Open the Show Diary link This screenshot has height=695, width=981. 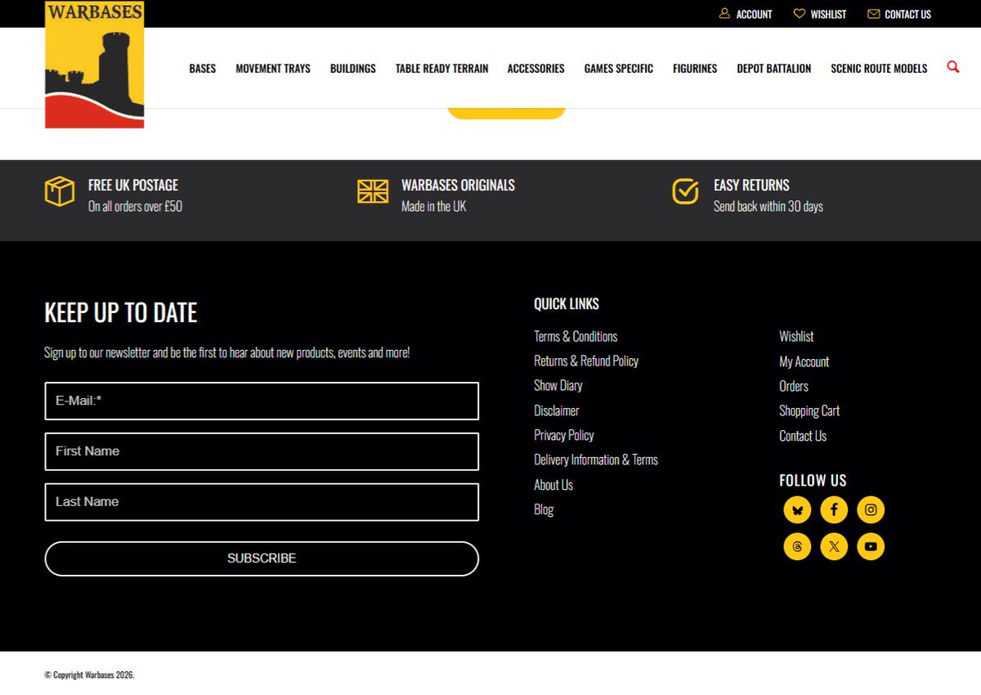[558, 385]
